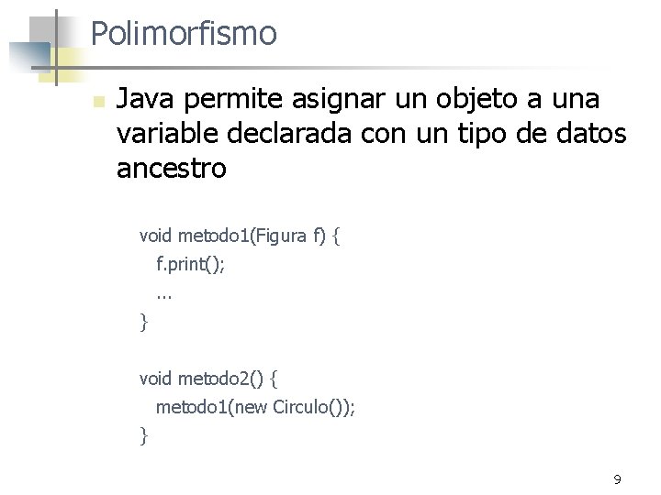
Task: Select the line 'void metodo2() {'
Action: [x=214, y=377]
